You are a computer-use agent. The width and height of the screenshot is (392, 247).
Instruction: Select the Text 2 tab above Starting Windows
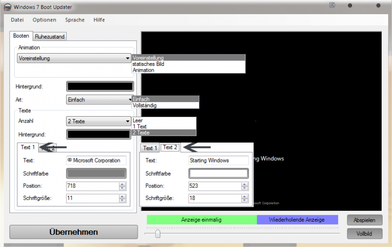point(170,147)
